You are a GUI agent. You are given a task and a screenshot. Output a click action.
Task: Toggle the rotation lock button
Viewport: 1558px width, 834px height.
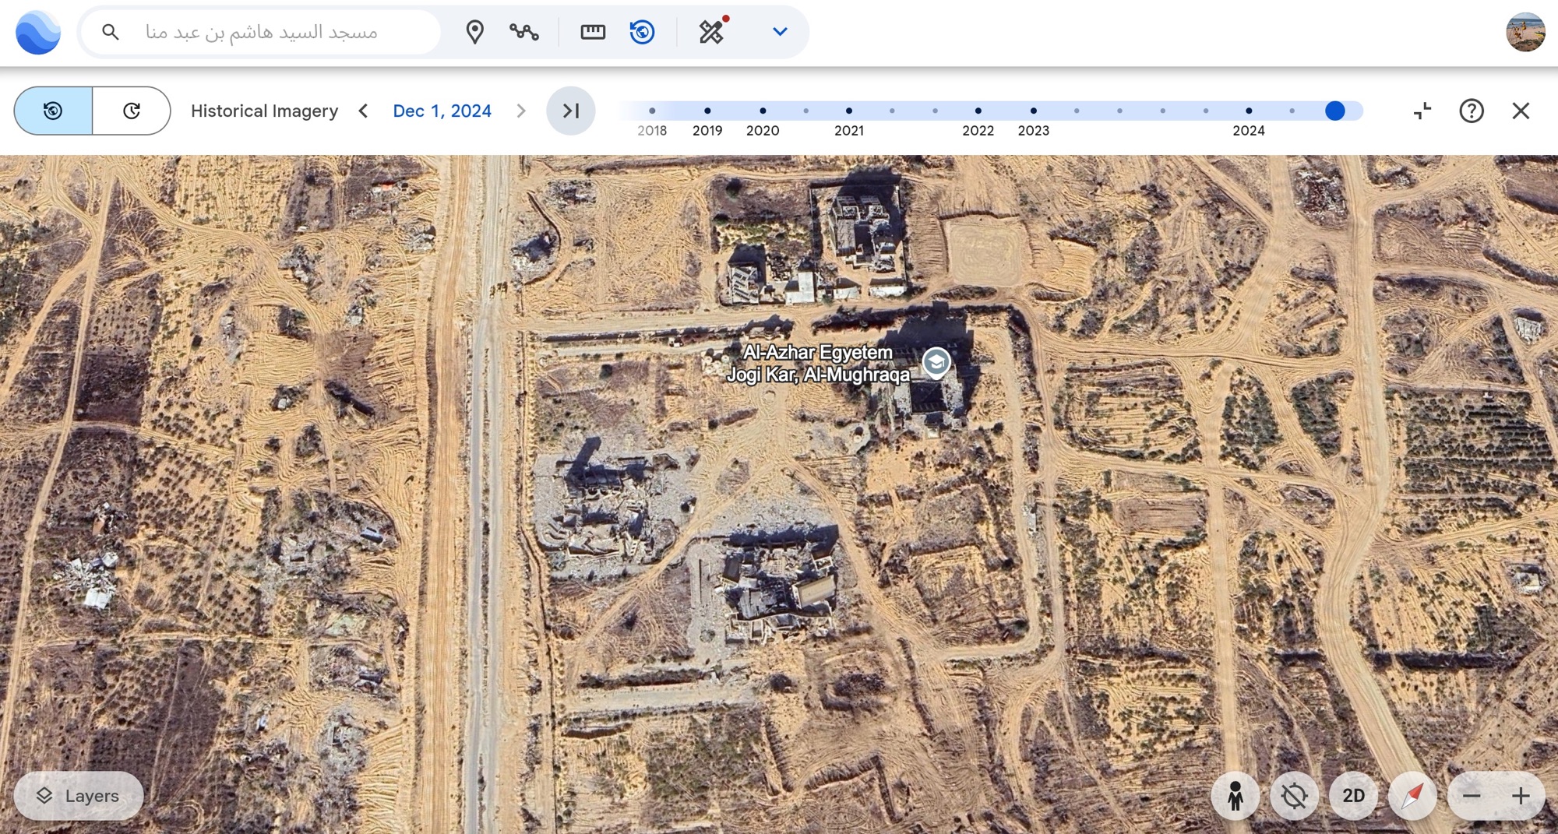tap(1294, 796)
